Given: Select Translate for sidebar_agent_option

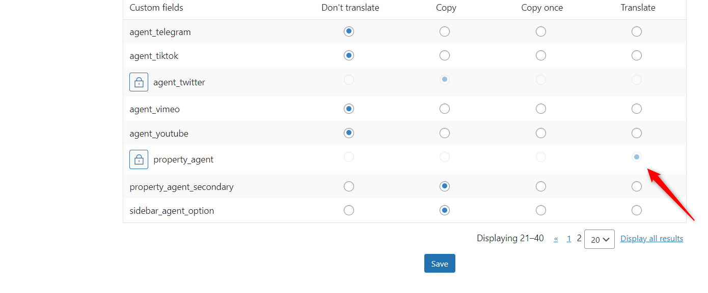Looking at the screenshot, I should click(x=636, y=210).
